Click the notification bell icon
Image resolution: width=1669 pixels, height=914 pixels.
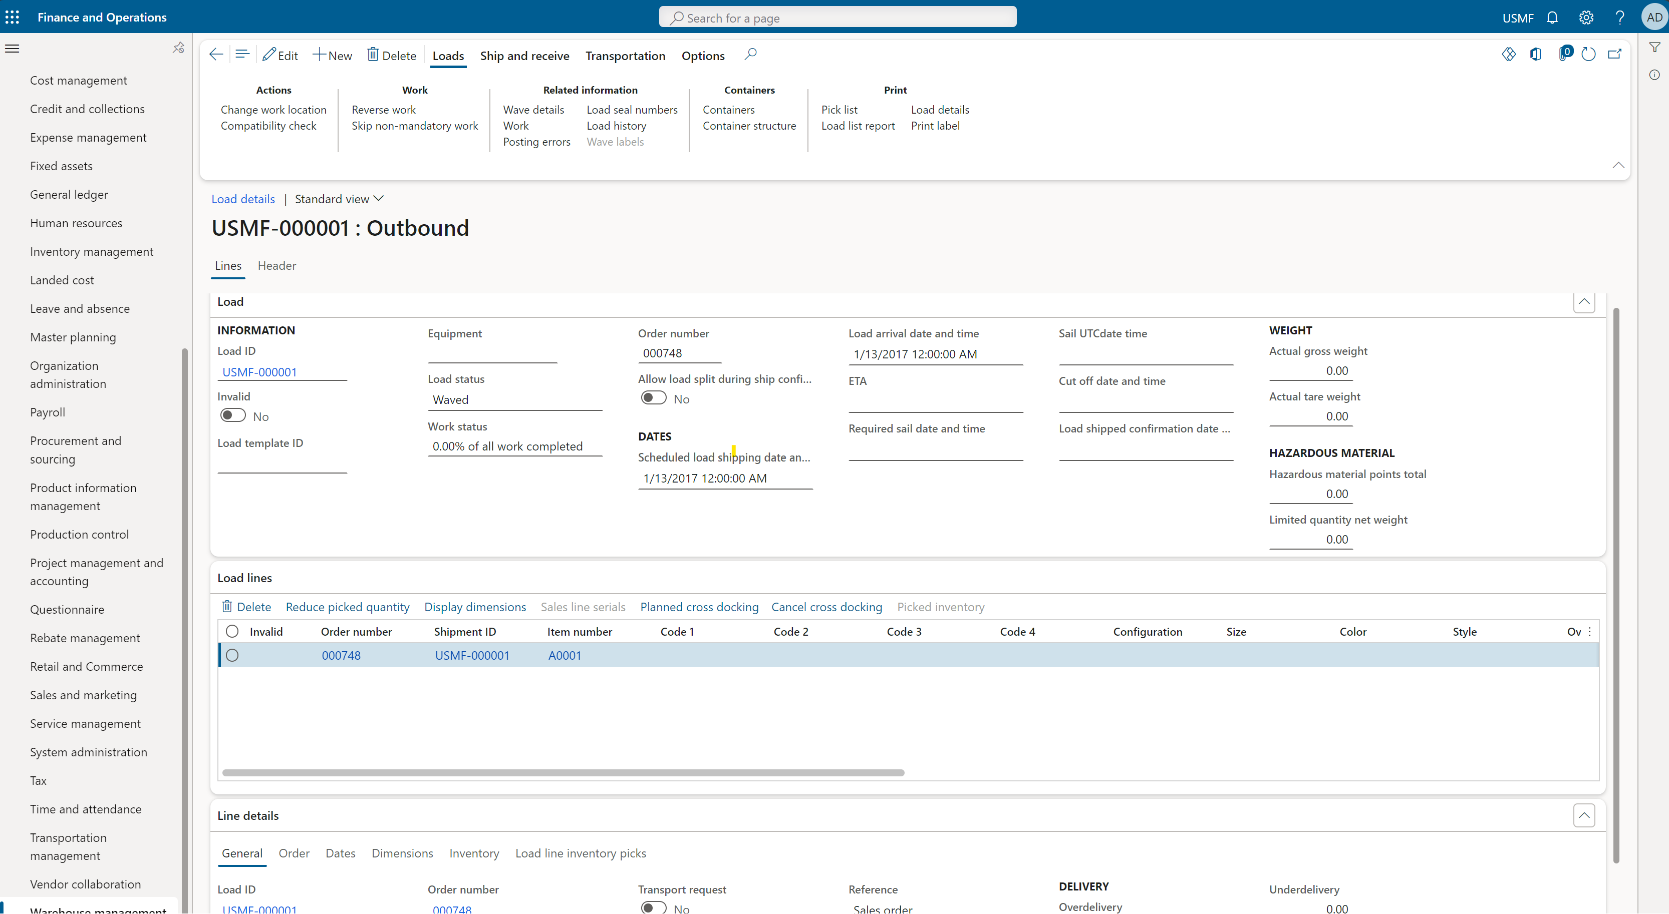(1553, 18)
